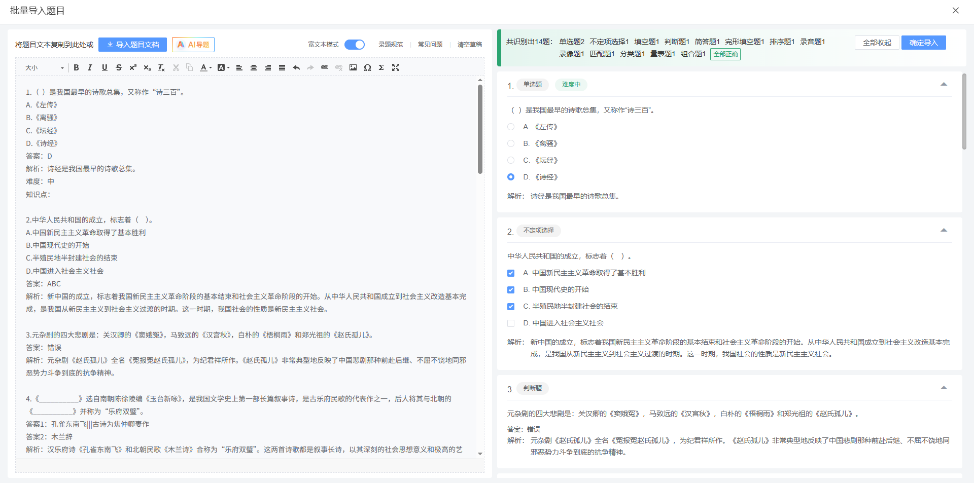Uncheck option B 中国现代史的开始
Image resolution: width=974 pixels, height=483 pixels.
point(511,290)
